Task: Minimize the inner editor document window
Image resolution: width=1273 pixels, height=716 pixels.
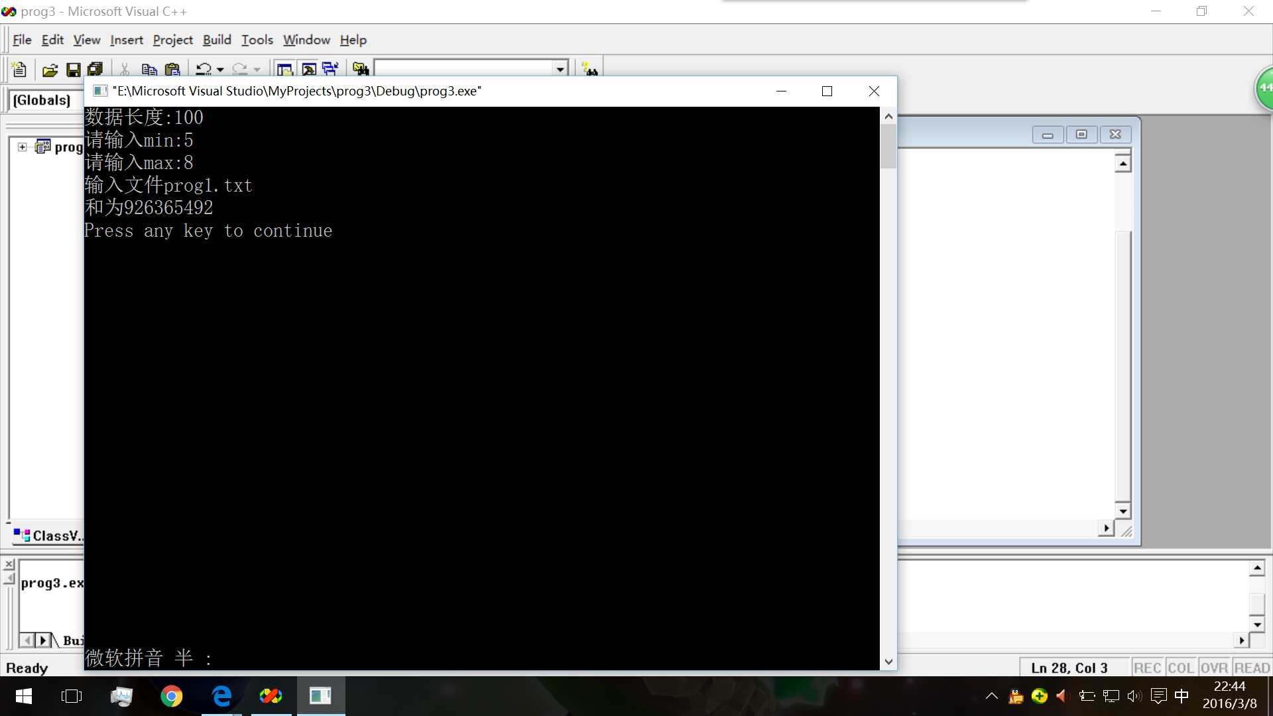Action: [x=1048, y=135]
